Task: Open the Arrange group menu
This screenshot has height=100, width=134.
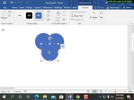Action: 94,16
